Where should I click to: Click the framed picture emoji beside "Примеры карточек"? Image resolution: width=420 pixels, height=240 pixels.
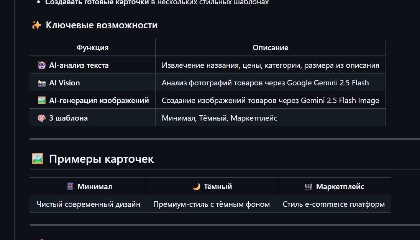38,159
